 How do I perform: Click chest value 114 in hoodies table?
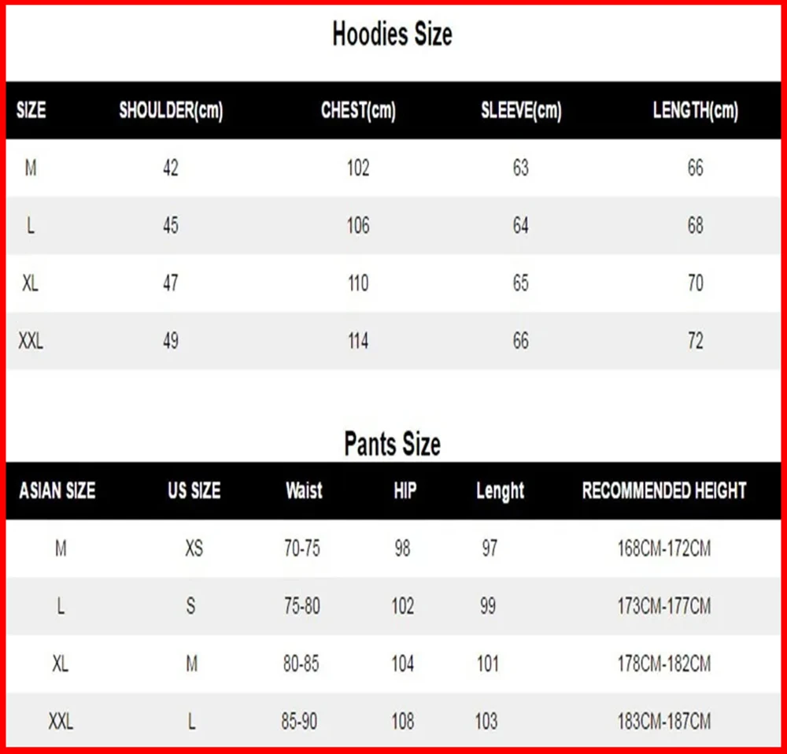pos(358,342)
